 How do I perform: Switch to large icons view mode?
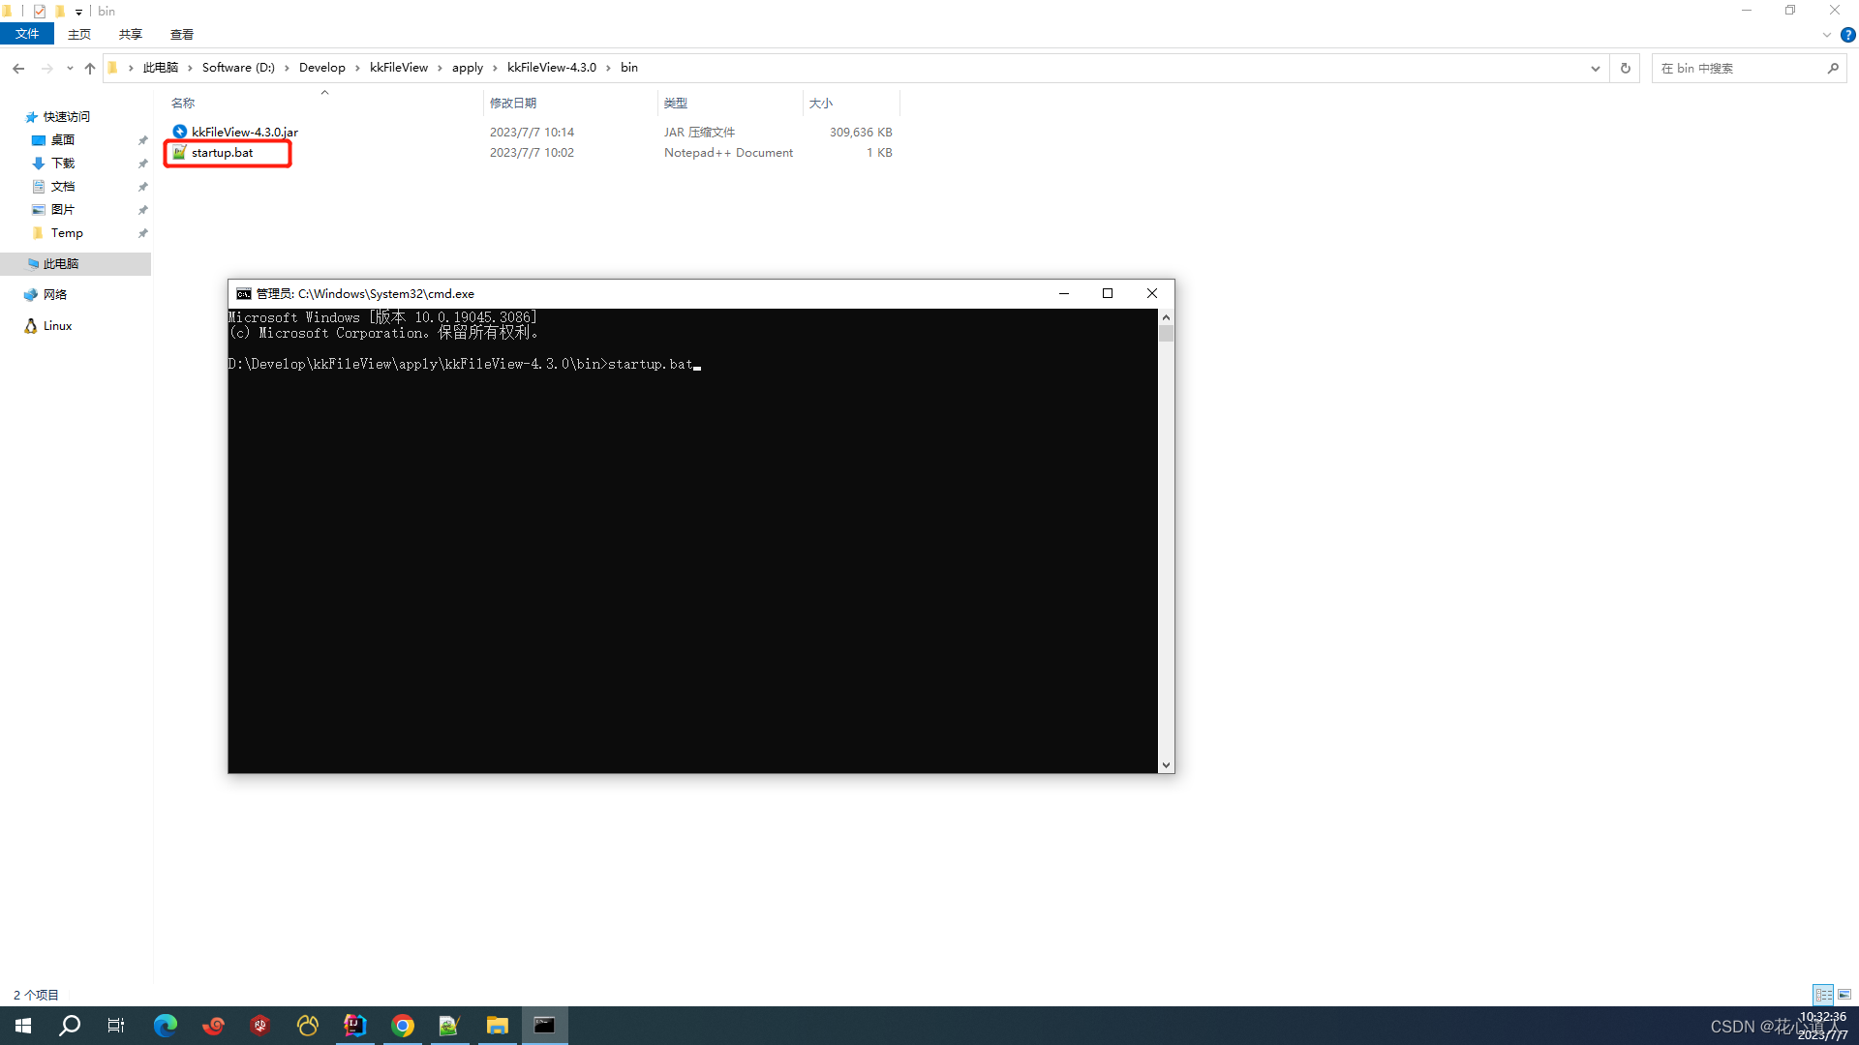coord(1844,995)
